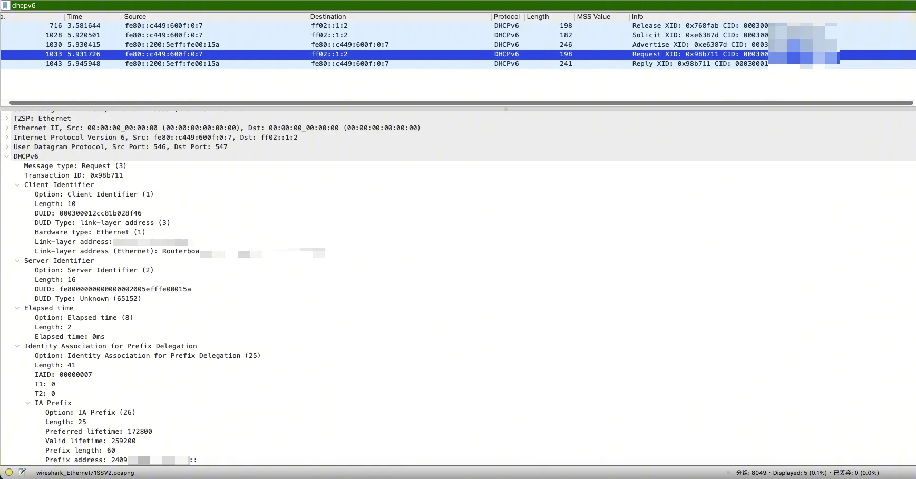This screenshot has height=479, width=916.
Task: Click the packet list horizontal scrollbar
Action: pyautogui.click(x=459, y=103)
